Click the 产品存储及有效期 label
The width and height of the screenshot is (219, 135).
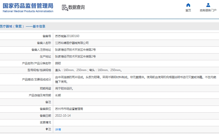(x=40, y=95)
